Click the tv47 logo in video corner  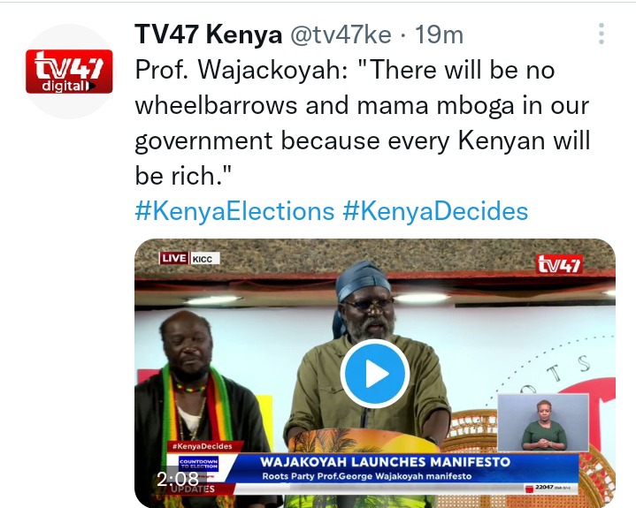tap(559, 264)
